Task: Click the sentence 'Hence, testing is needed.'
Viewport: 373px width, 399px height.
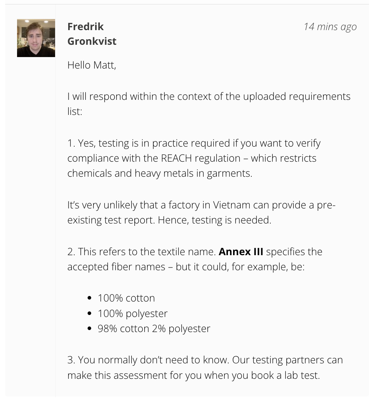Action: (x=214, y=220)
